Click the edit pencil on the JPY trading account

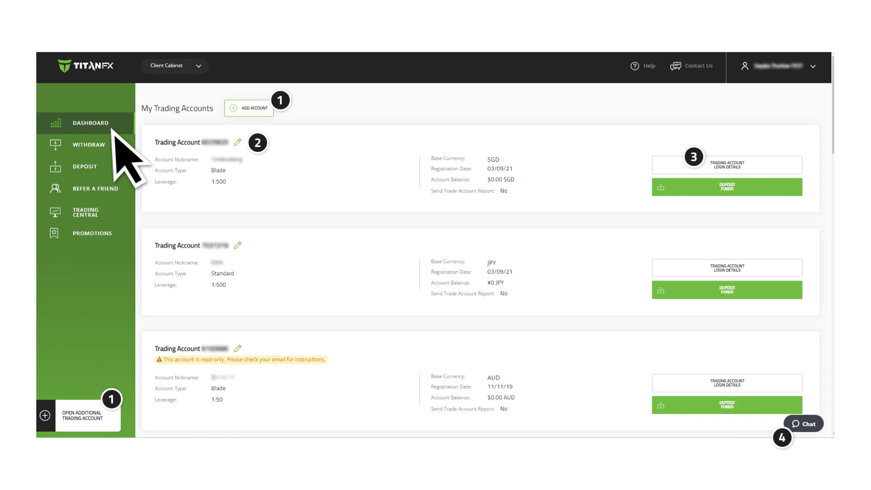(x=238, y=245)
